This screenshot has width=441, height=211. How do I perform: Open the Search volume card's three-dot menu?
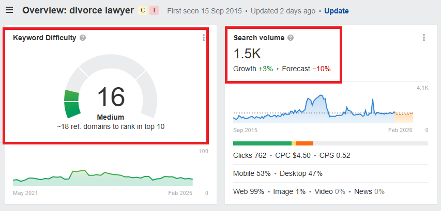tap(423, 38)
